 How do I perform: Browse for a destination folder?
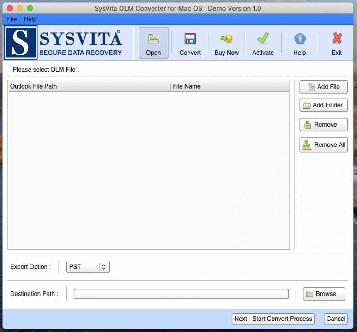click(x=324, y=294)
